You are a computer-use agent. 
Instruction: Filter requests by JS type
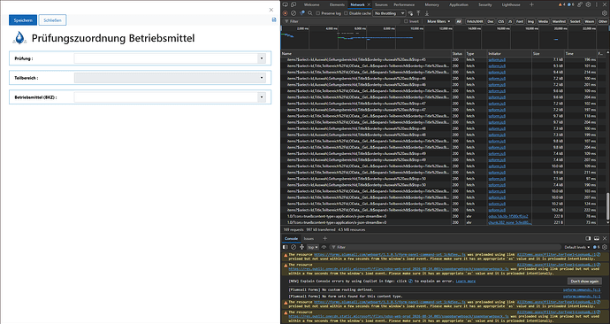tap(510, 21)
